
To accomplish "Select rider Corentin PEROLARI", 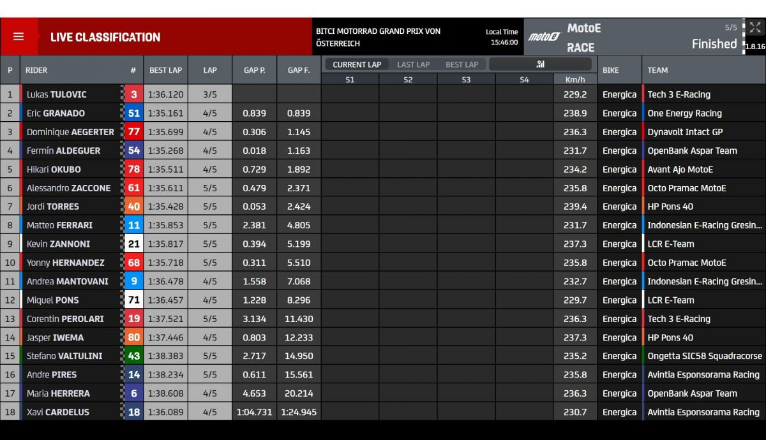I will click(x=65, y=319).
